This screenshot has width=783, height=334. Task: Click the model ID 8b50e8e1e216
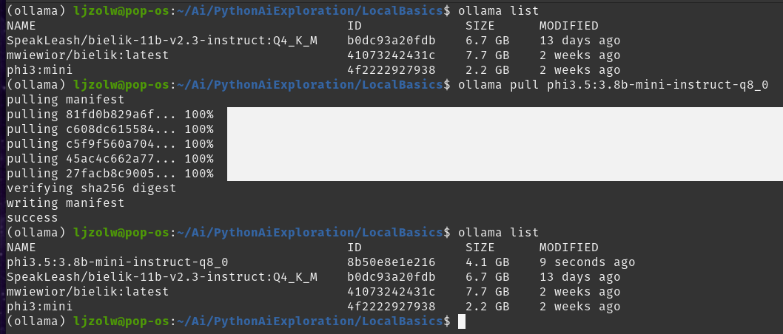point(391,262)
